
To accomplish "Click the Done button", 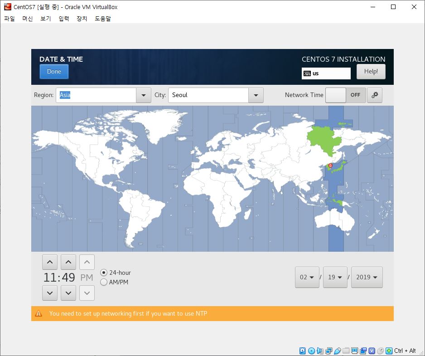I will pos(54,72).
